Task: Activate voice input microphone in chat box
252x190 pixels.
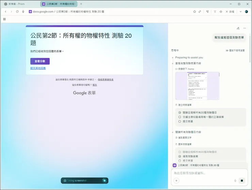Action: (235, 180)
